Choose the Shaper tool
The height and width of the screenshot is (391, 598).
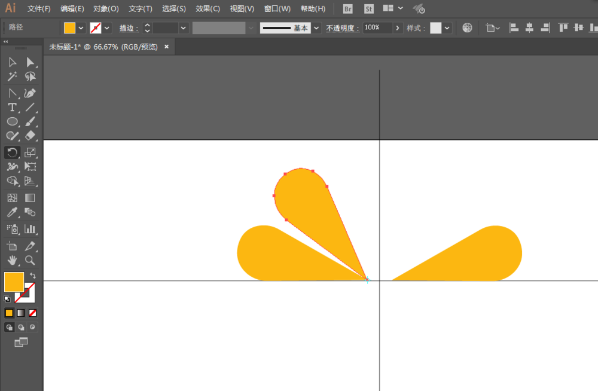[12, 136]
